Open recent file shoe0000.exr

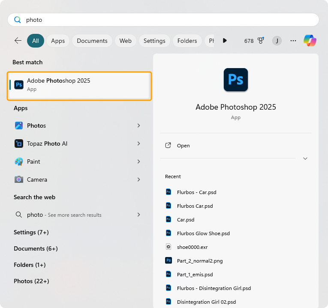pyautogui.click(x=192, y=247)
